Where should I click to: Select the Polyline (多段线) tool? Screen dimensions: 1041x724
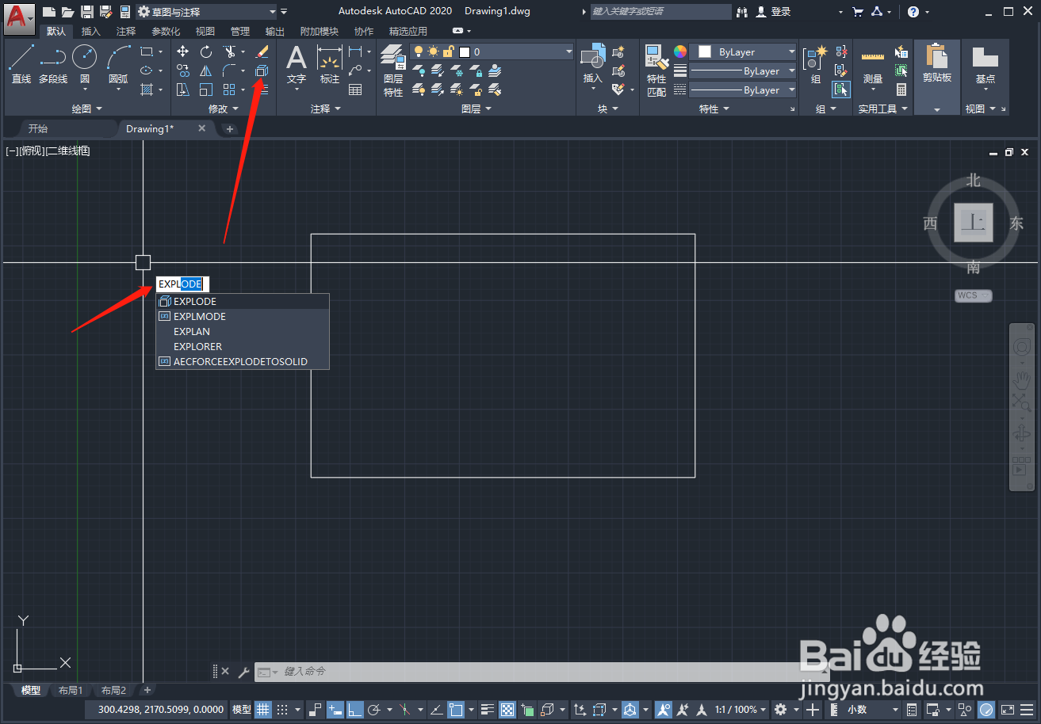53,63
